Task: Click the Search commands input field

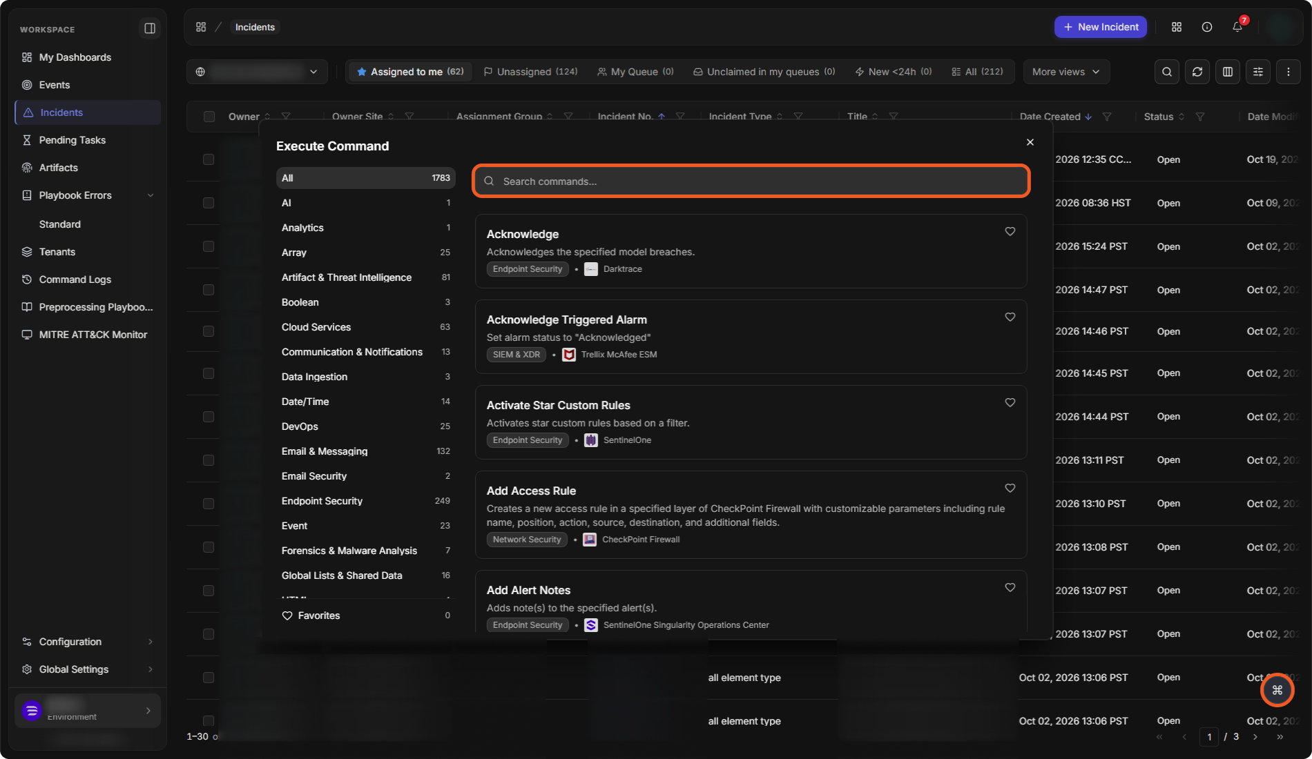Action: coord(751,181)
